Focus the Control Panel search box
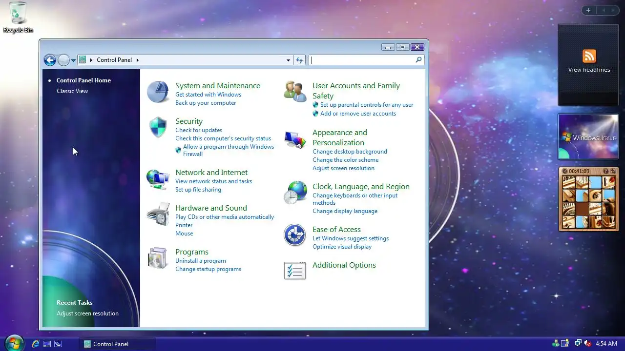The width and height of the screenshot is (625, 351). click(362, 60)
